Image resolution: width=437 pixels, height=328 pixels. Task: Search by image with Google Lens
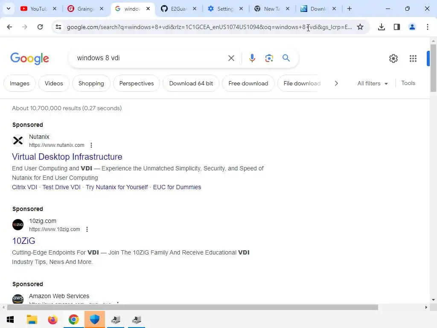269,58
